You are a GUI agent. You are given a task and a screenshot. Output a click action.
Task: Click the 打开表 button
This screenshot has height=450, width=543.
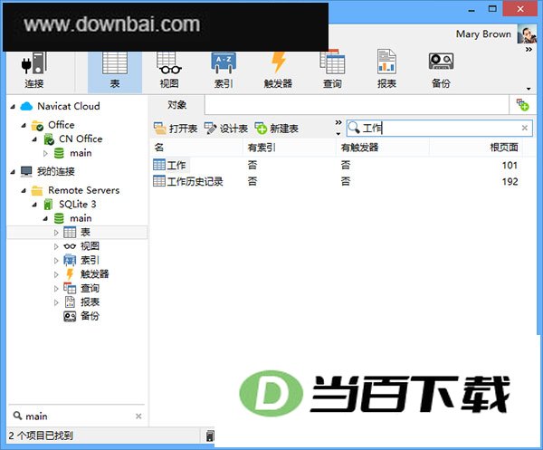[x=176, y=129]
